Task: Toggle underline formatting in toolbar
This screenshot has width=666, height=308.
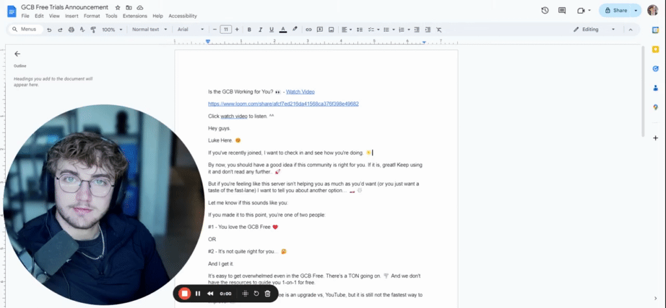Action: tap(271, 30)
